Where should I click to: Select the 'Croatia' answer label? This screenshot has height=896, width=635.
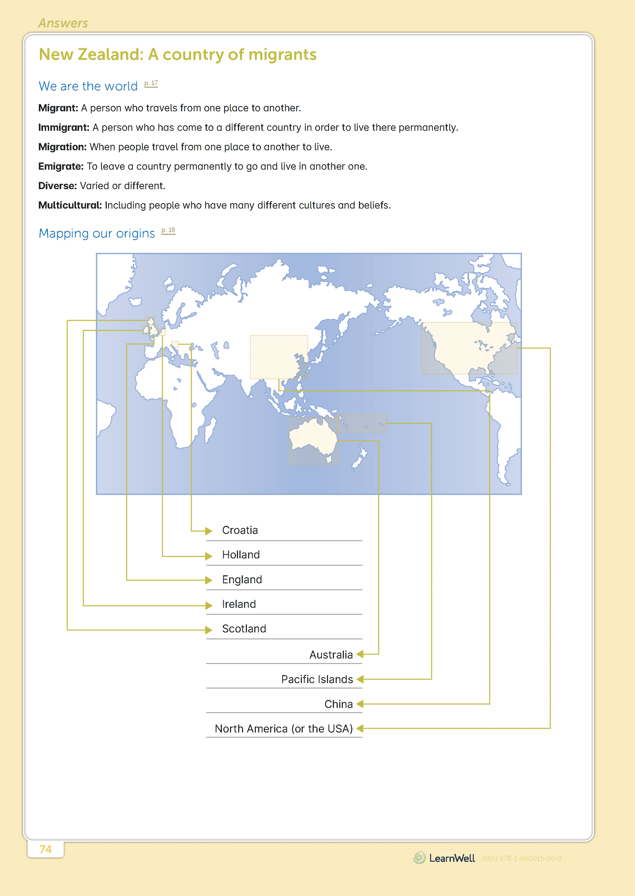(240, 530)
